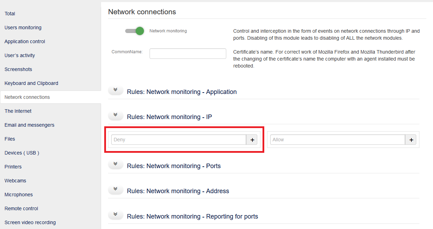Expand Rules: Network monitoring - Address
This screenshot has height=229, width=433.
pos(116,190)
